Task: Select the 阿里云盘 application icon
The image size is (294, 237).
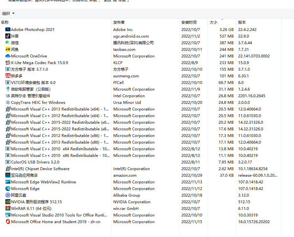Action: (8, 195)
